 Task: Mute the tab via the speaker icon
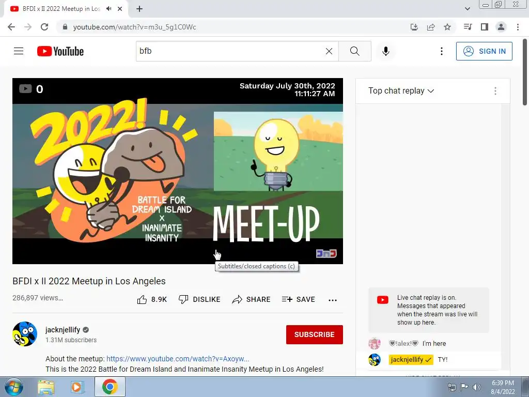point(108,9)
